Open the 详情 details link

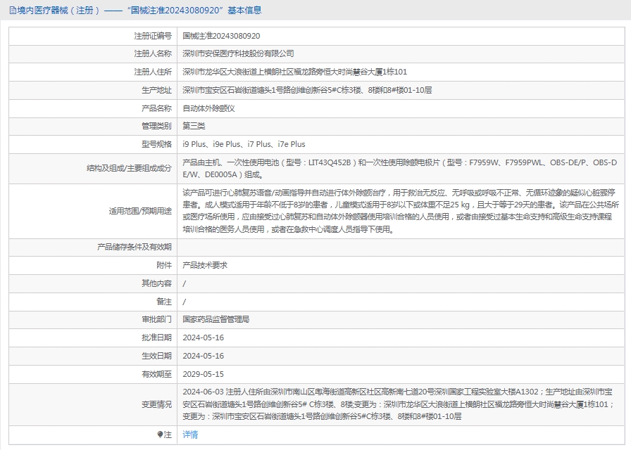click(x=190, y=435)
